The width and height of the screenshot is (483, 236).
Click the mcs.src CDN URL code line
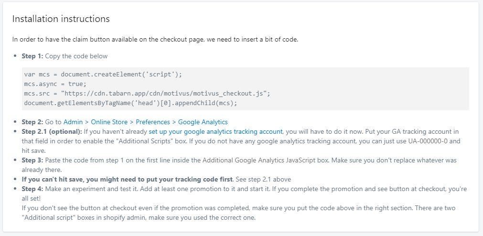(147, 93)
